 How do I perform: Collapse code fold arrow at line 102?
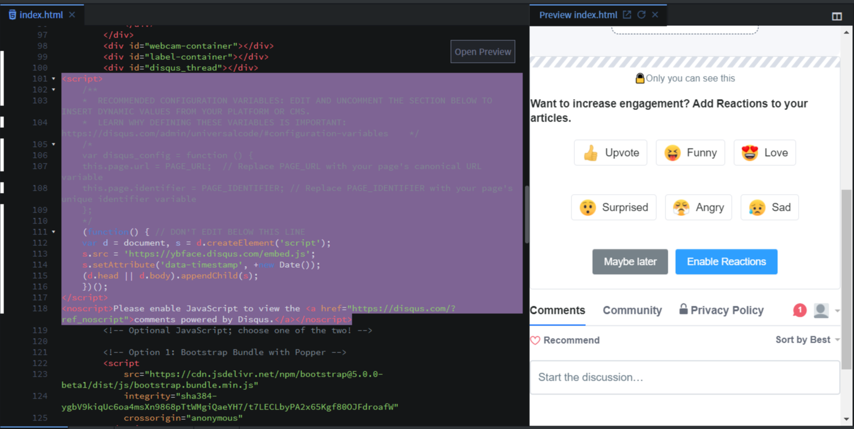(x=54, y=90)
